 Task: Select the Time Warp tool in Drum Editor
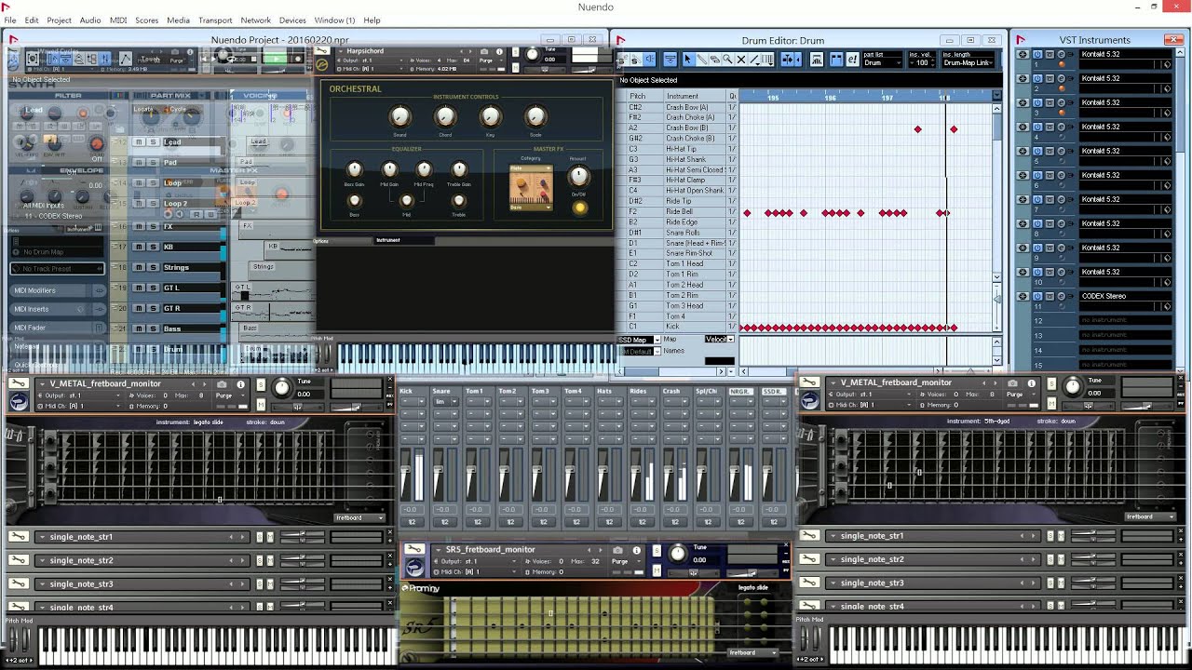coord(767,60)
